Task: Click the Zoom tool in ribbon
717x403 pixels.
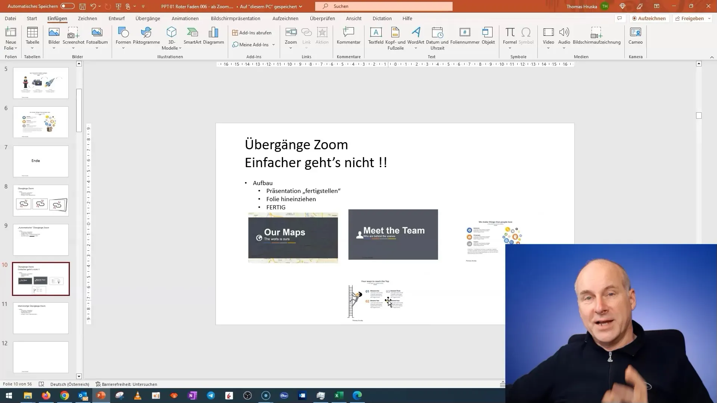Action: click(291, 37)
